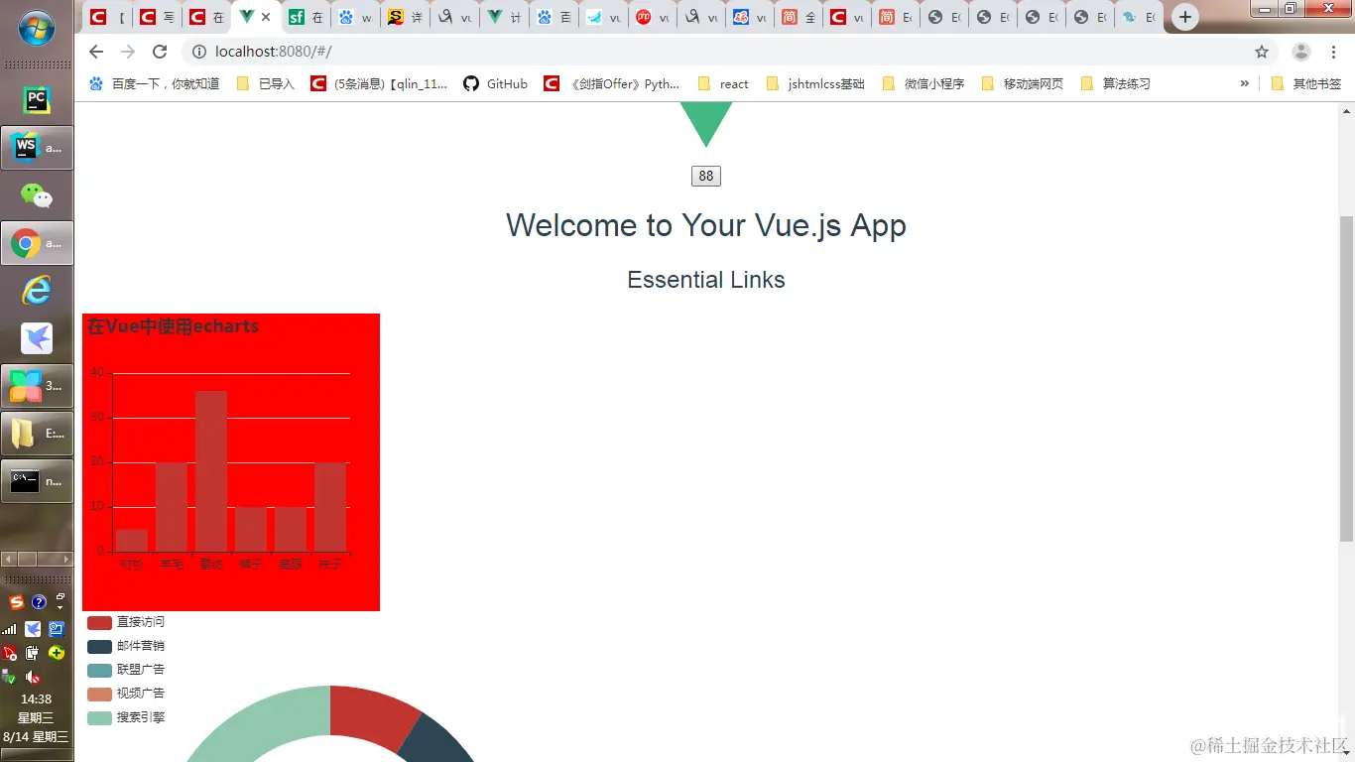Open the blue bird app on the taskbar
Image resolution: width=1355 pixels, height=762 pixels.
(37, 338)
